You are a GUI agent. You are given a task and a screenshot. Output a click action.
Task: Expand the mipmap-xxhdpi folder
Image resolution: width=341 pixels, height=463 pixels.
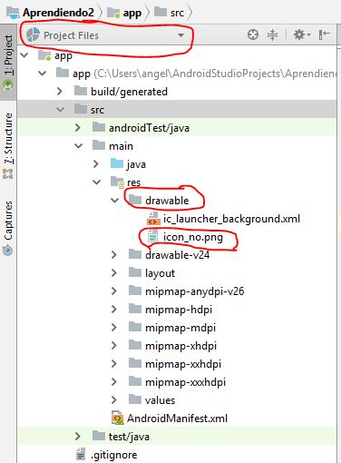(x=114, y=364)
